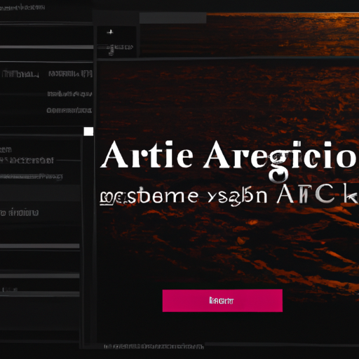Open the gray tab above the canvas
Viewport: 359px width, 359px height.
point(172,18)
